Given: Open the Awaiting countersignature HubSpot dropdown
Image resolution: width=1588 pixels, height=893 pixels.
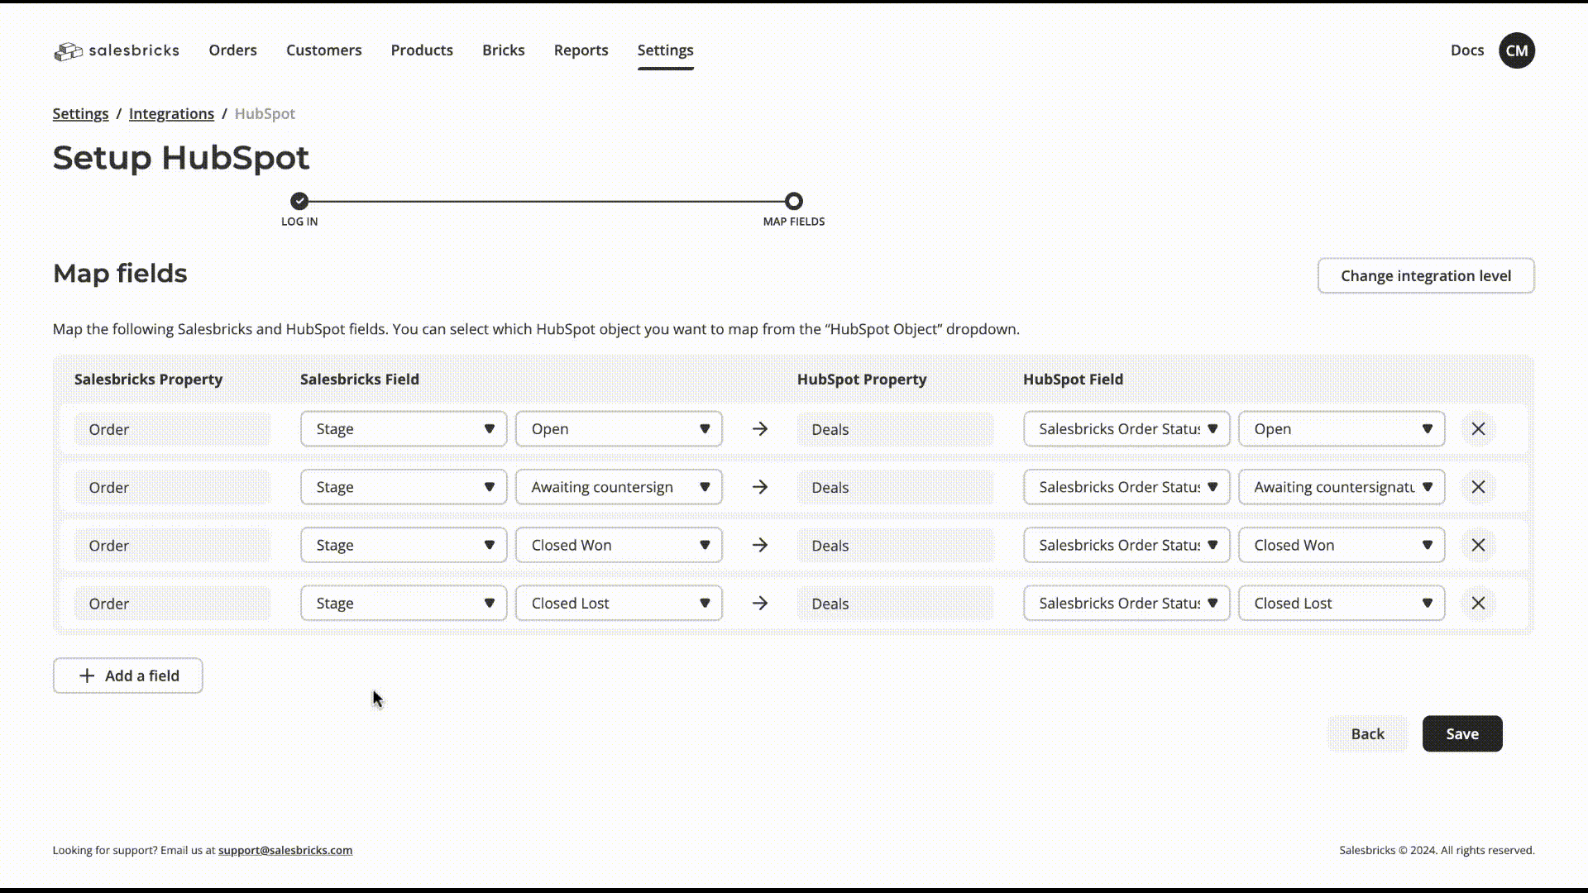Looking at the screenshot, I should 1341,487.
